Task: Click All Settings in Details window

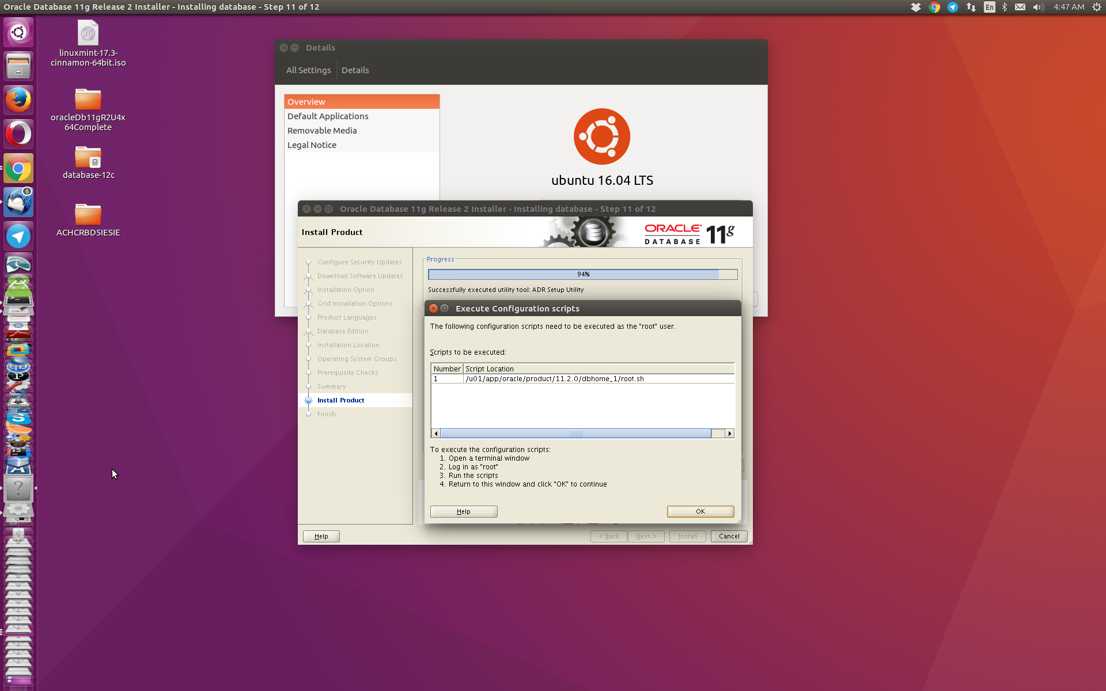Action: click(x=308, y=70)
